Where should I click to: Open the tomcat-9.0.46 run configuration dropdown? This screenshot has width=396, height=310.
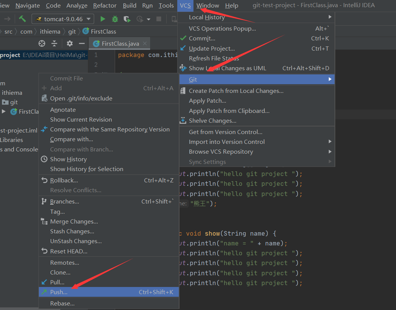(x=63, y=19)
